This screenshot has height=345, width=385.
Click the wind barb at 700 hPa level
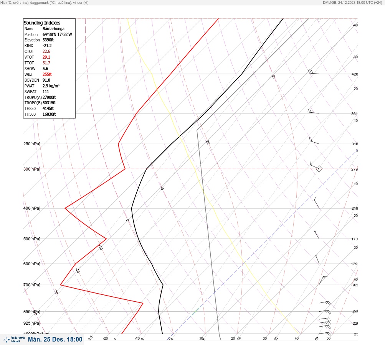[323, 281]
